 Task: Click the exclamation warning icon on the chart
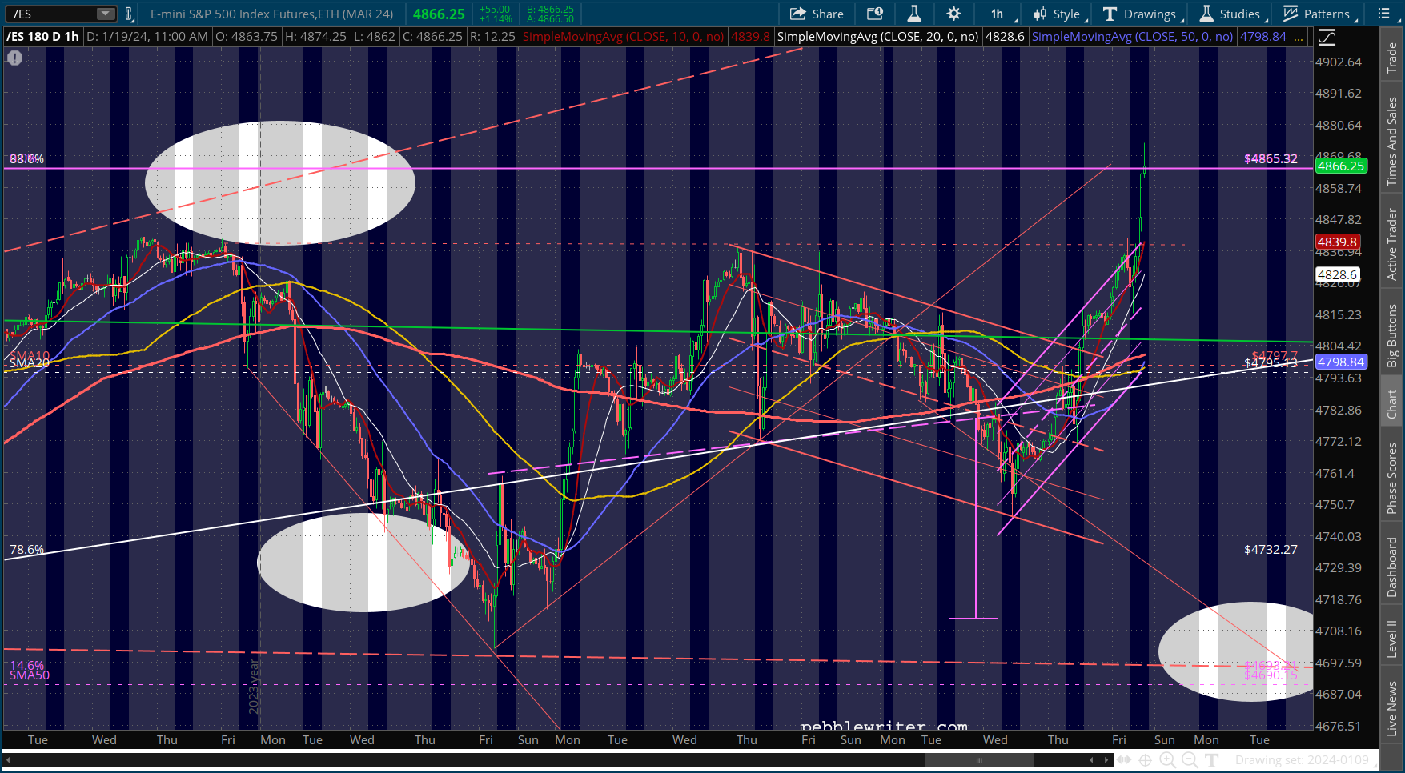coord(14,58)
